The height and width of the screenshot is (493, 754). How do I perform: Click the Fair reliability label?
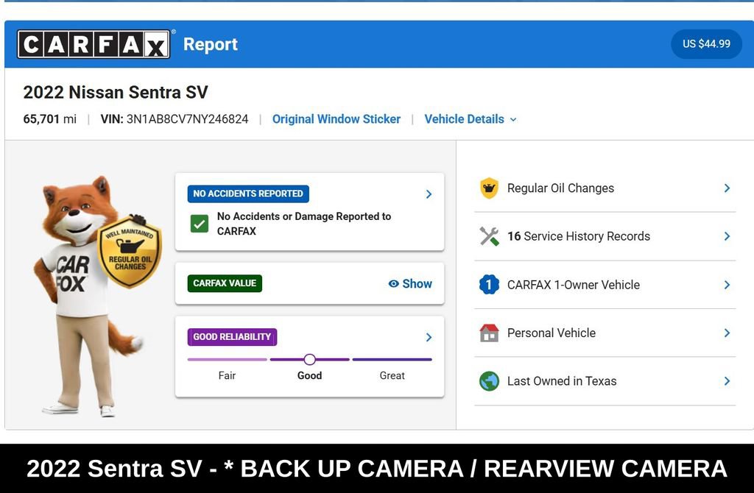click(x=227, y=375)
